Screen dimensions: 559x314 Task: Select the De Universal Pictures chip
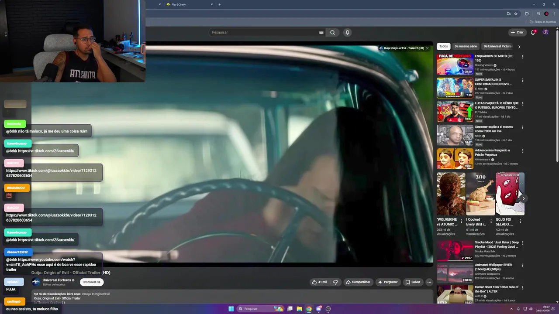click(497, 46)
